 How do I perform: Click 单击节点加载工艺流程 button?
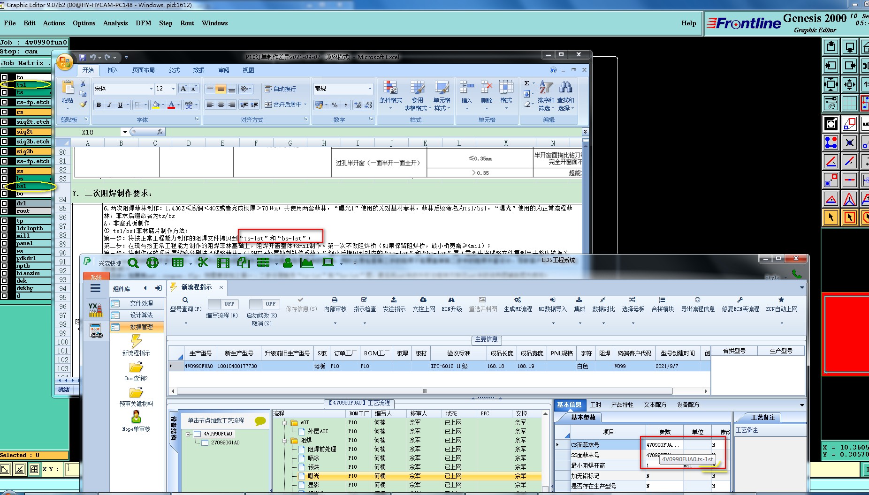(216, 420)
